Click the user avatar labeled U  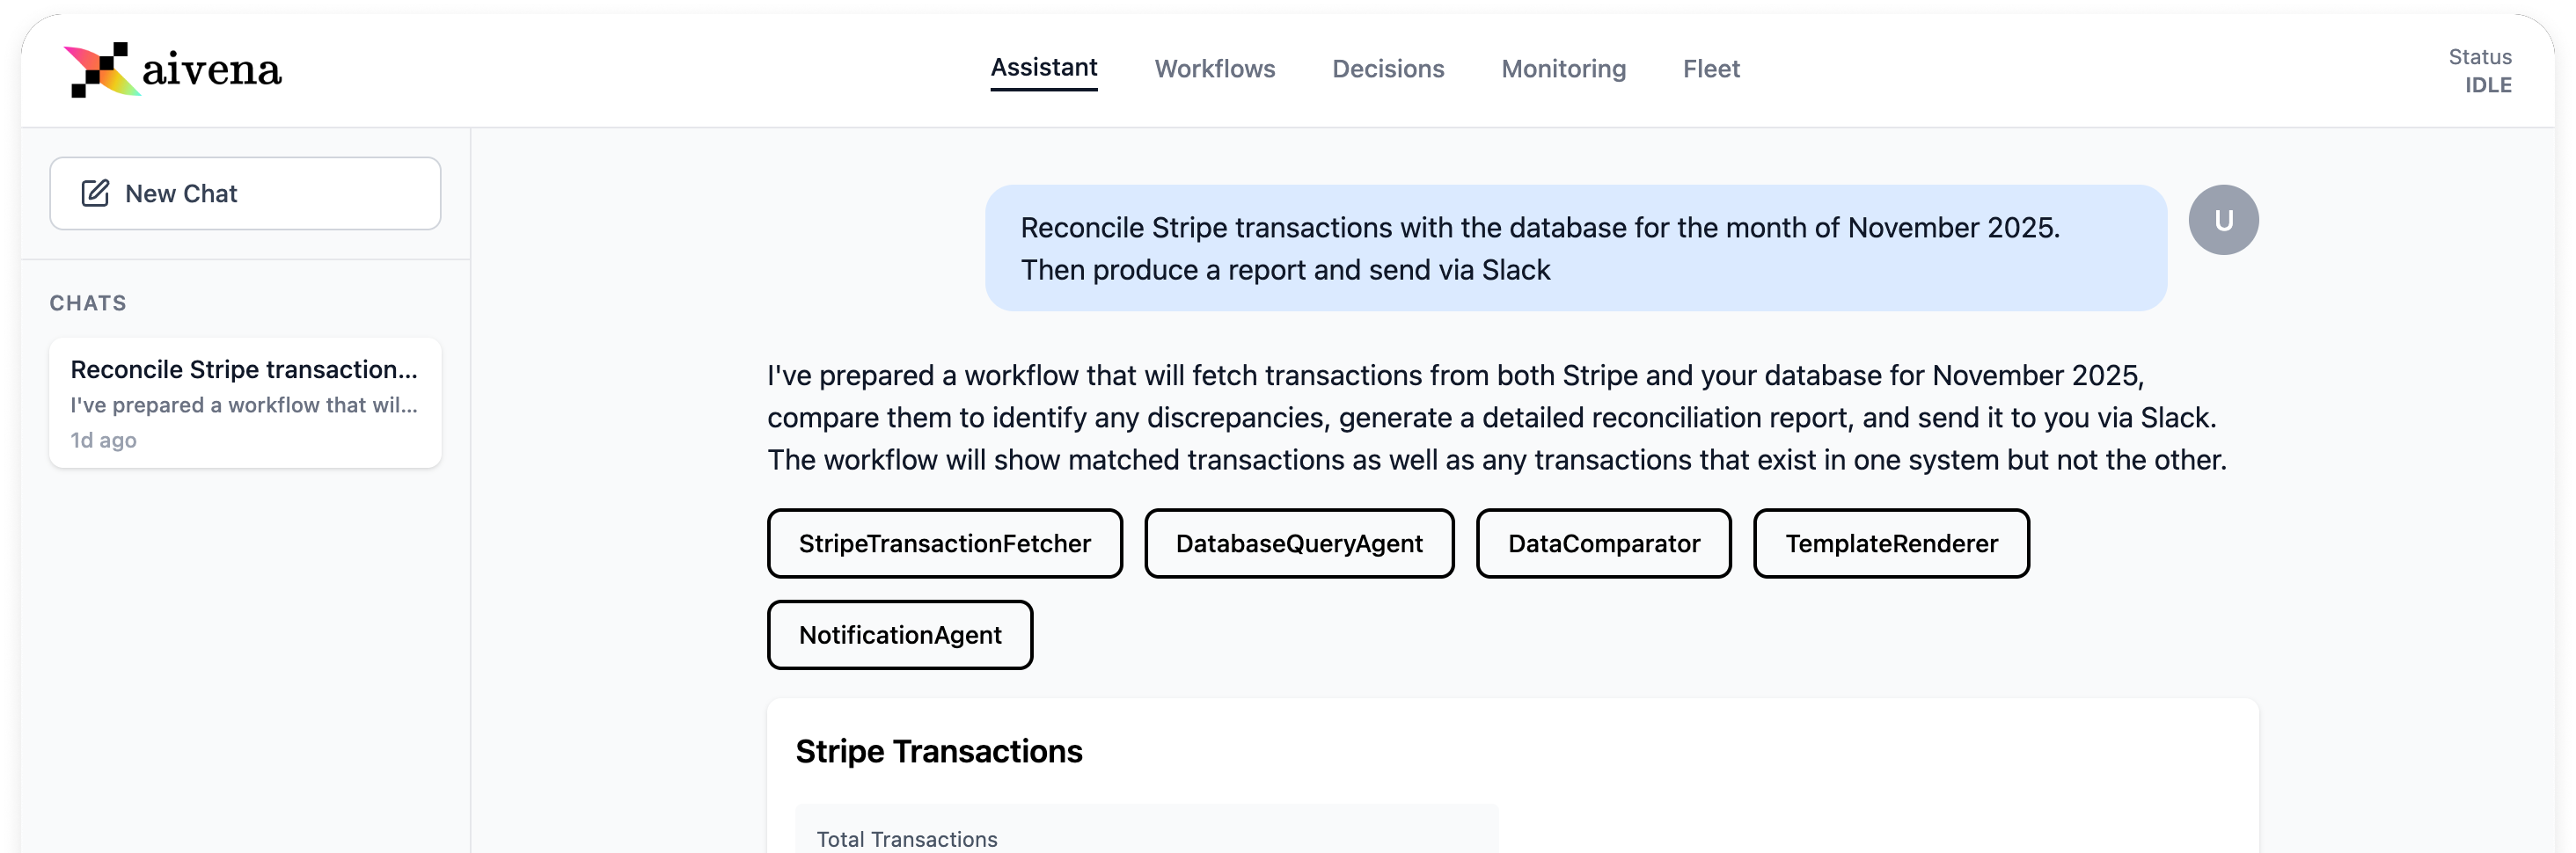click(x=2222, y=220)
